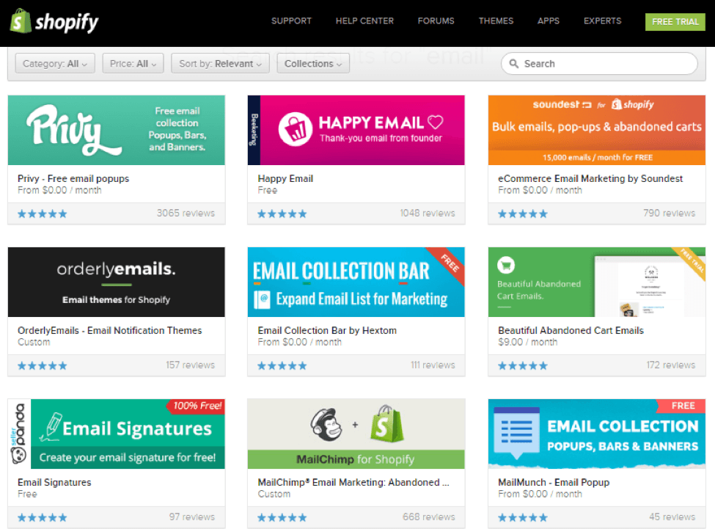715x529 pixels.
Task: Go to the Help Center menu item
Action: [x=364, y=21]
